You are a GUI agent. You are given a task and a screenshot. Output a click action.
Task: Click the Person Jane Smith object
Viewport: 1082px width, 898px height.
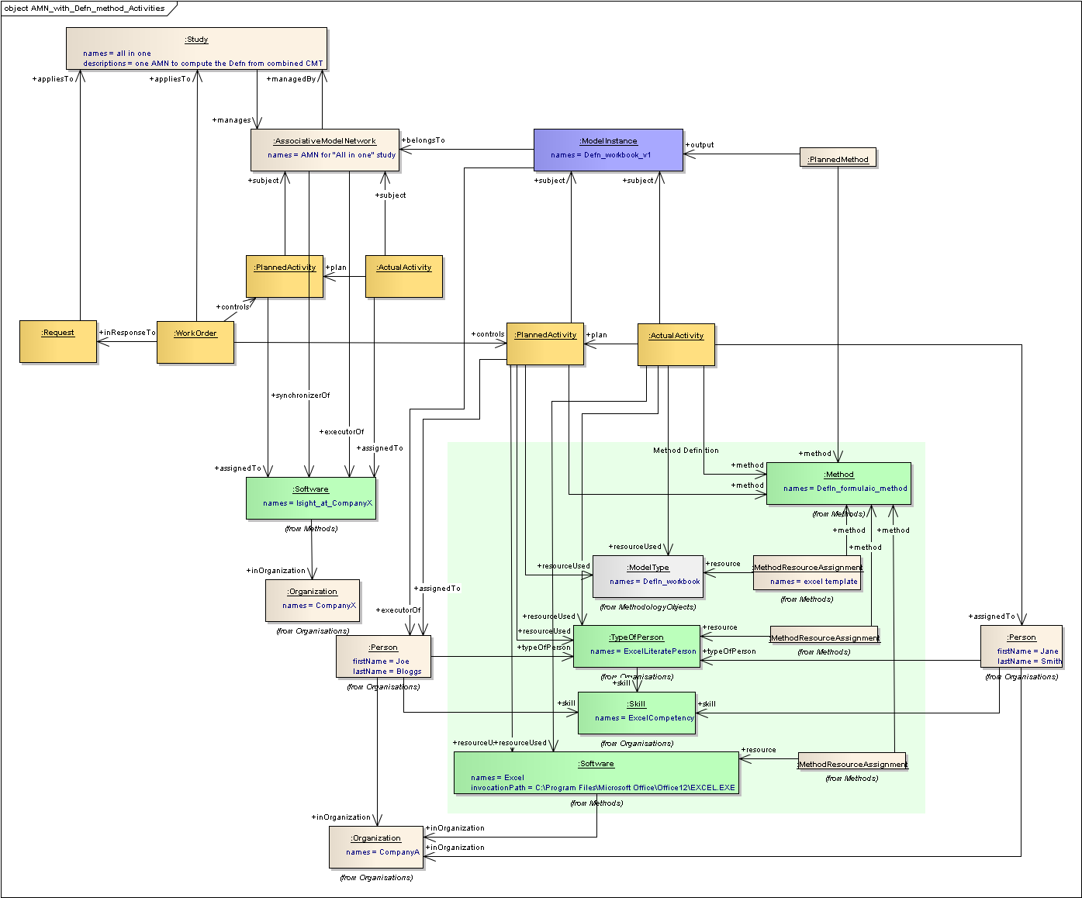tap(1021, 646)
